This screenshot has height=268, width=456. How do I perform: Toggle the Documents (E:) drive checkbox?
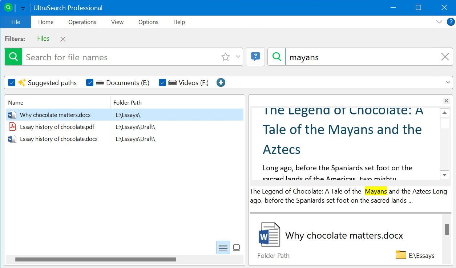click(x=90, y=82)
